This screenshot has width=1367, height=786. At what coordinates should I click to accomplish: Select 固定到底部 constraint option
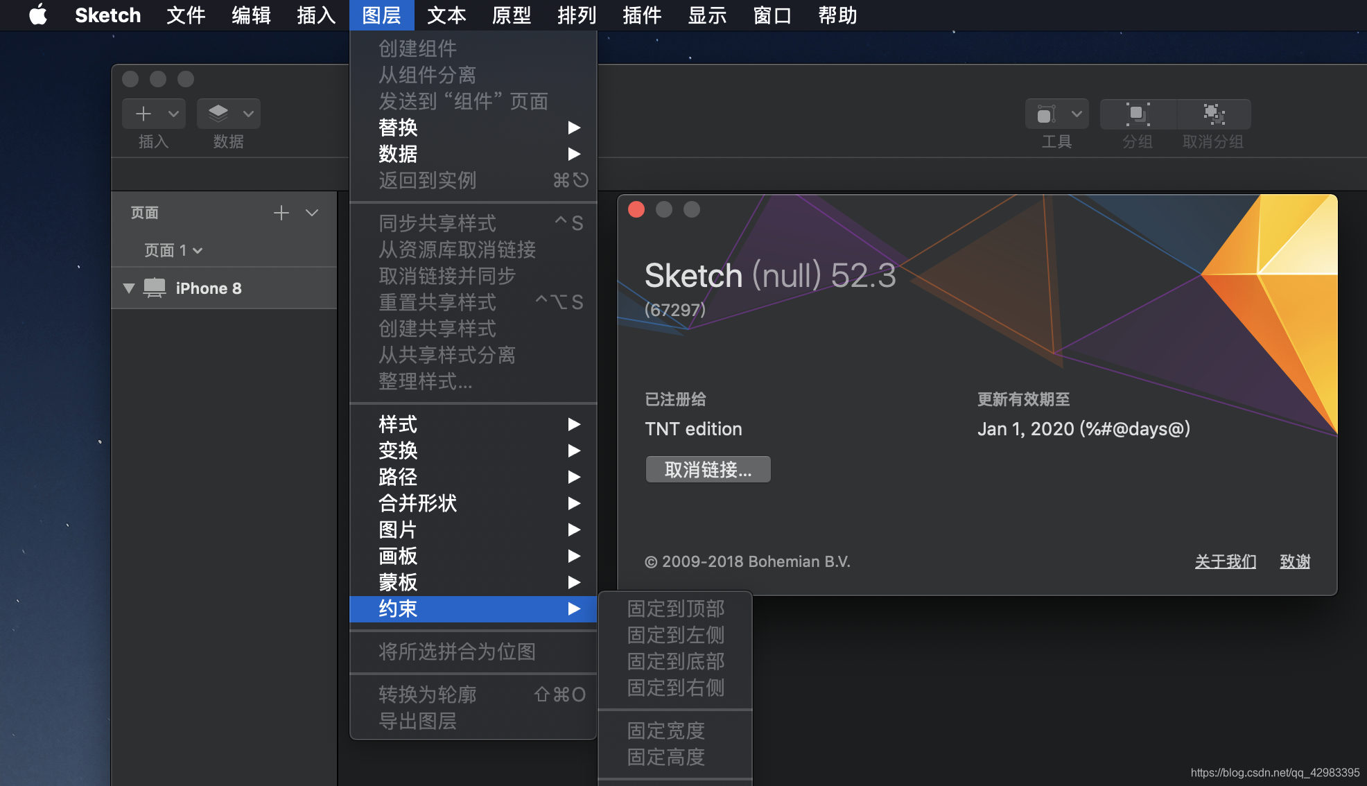[x=675, y=661]
